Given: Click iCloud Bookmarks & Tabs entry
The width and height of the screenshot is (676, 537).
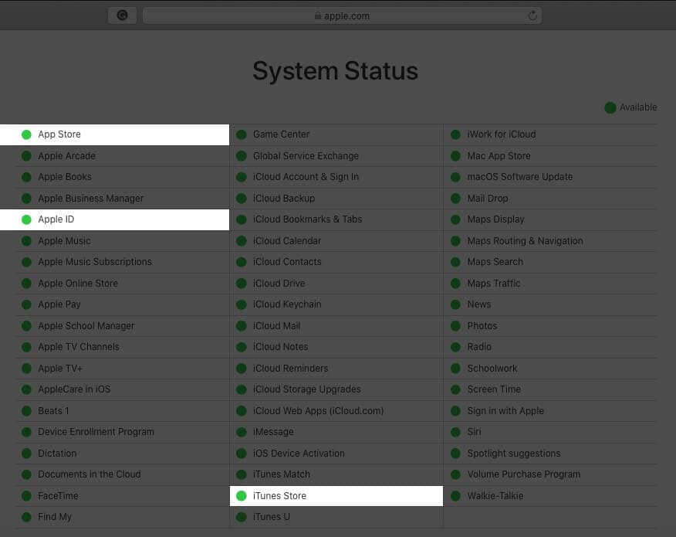Looking at the screenshot, I should (307, 219).
